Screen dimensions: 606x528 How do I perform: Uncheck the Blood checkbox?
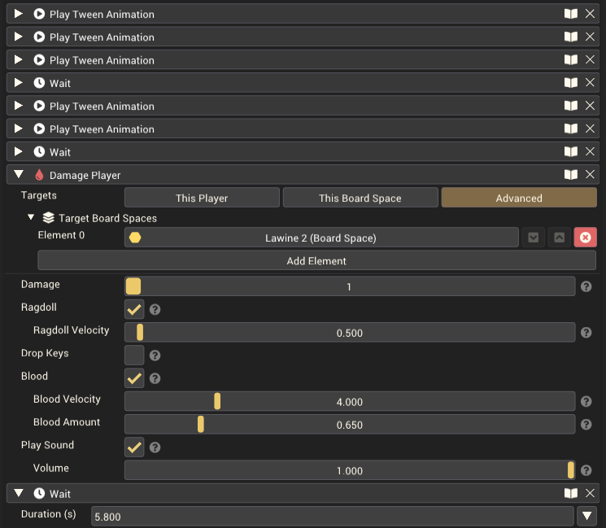pos(134,378)
